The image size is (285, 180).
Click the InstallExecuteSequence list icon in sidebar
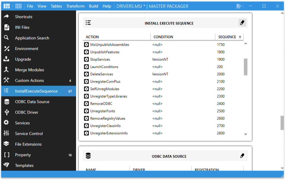[6, 91]
